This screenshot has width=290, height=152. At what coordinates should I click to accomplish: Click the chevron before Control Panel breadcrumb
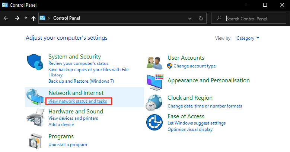point(49,18)
